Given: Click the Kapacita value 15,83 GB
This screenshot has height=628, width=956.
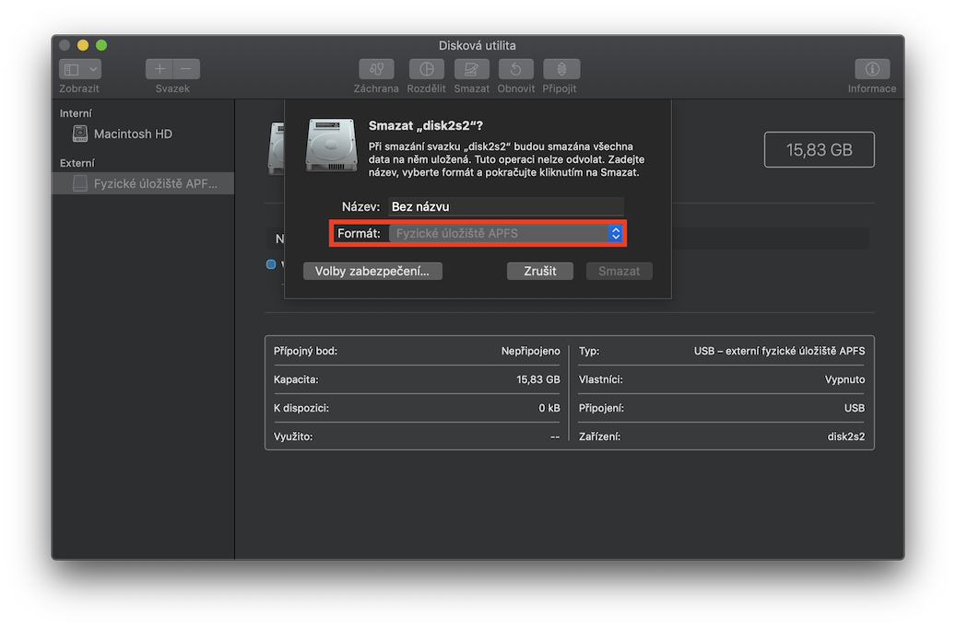Looking at the screenshot, I should pyautogui.click(x=537, y=379).
